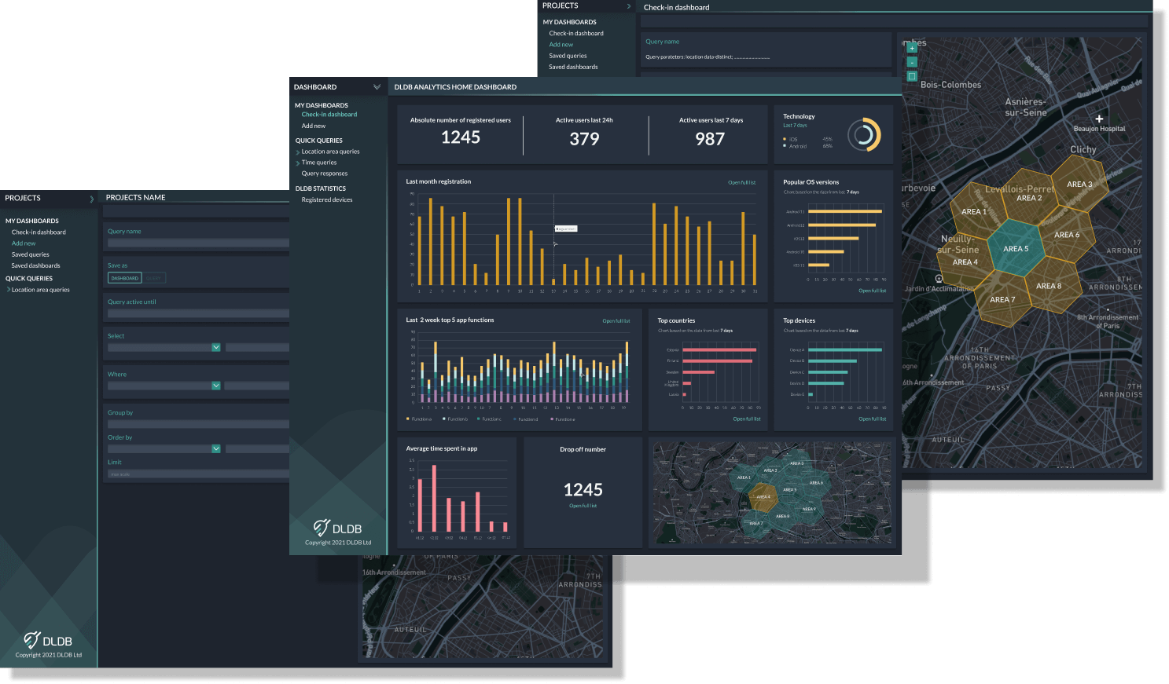Click the DLDB logo in projects window sidebar
Screen dimensions: 1169x684
[48, 640]
